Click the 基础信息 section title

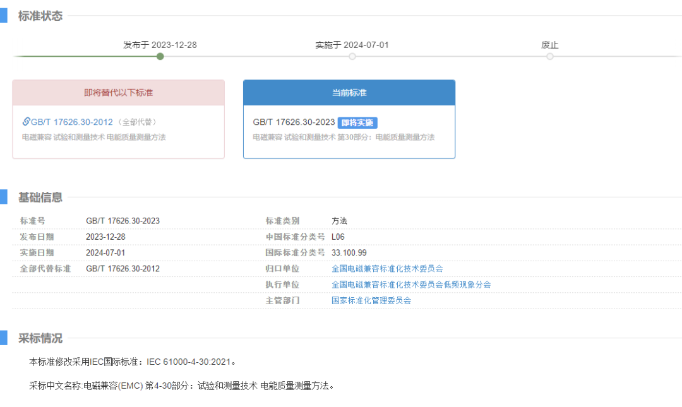pyautogui.click(x=40, y=197)
